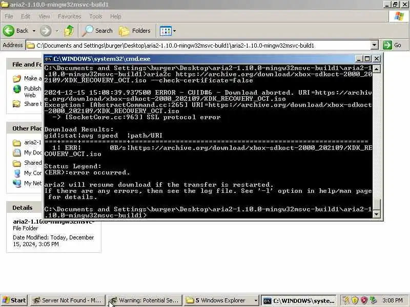Click the 'Status Legend:' console line
The height and width of the screenshot is (307, 410).
point(73,166)
